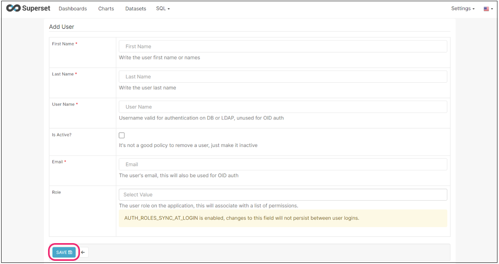Navigate to Datasets

135,9
